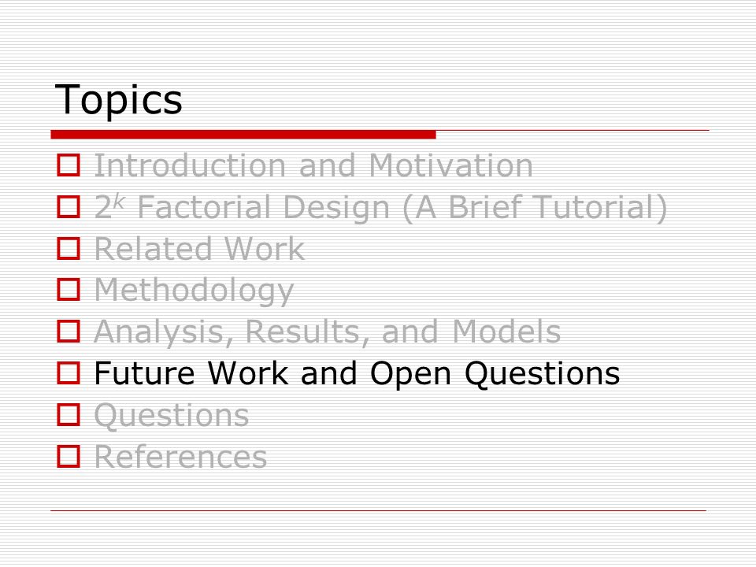The height and width of the screenshot is (567, 756).
Task: Click the superscript k in 2k Factorial
Action: (119, 201)
